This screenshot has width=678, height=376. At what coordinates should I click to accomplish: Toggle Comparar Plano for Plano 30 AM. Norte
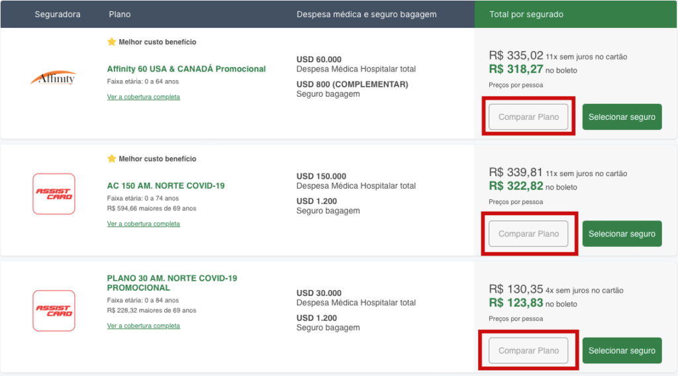[x=528, y=351]
